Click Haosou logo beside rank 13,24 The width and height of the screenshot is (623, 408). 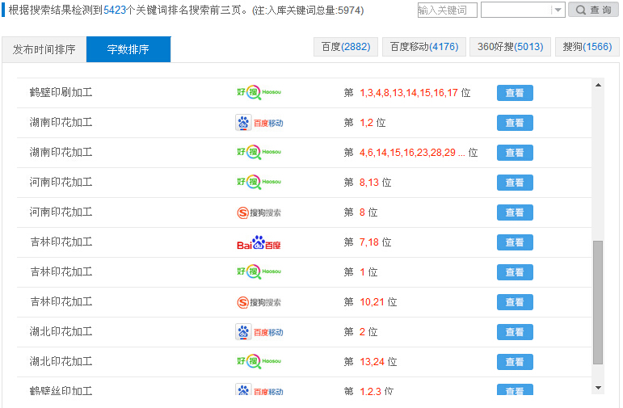259,361
